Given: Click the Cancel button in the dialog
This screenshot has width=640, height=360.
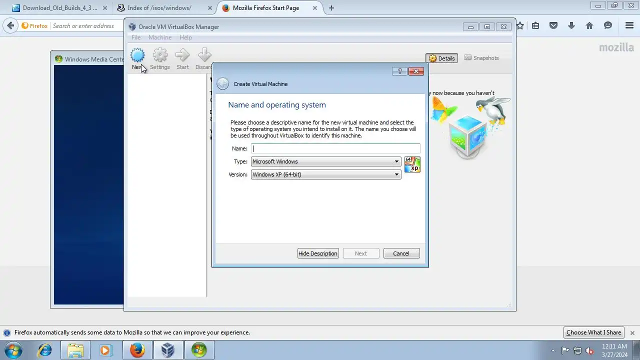Looking at the screenshot, I should click(401, 253).
